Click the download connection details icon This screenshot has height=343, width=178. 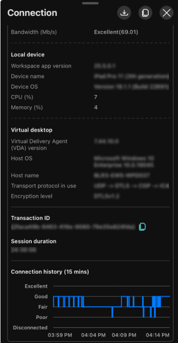click(124, 12)
